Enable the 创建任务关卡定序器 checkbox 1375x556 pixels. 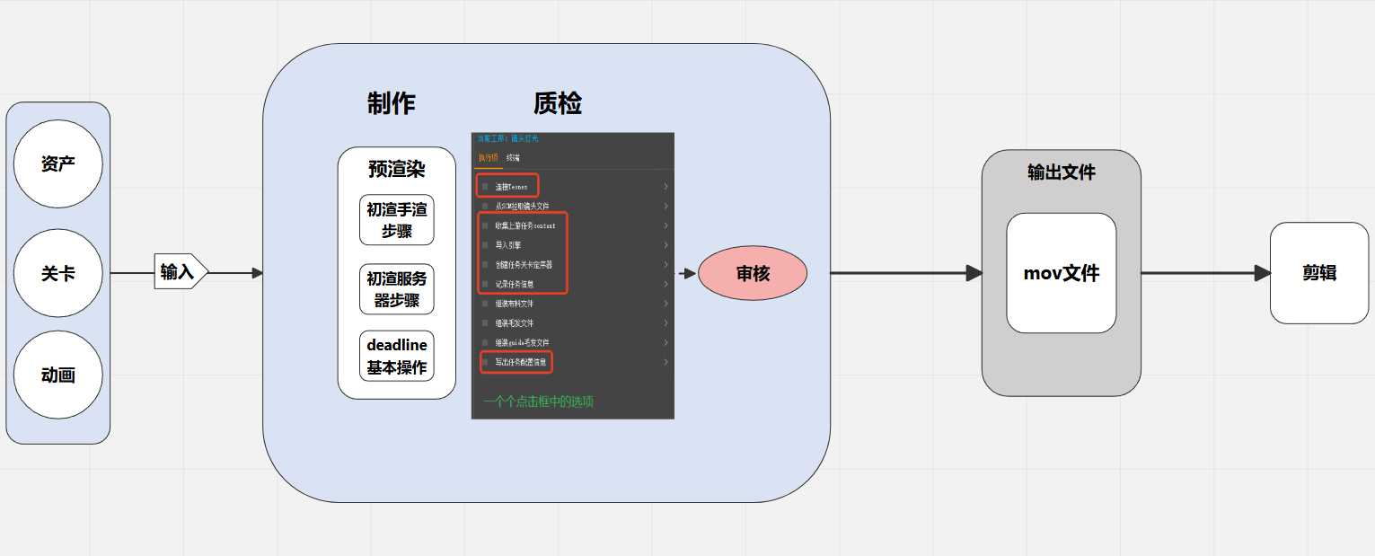[485, 264]
